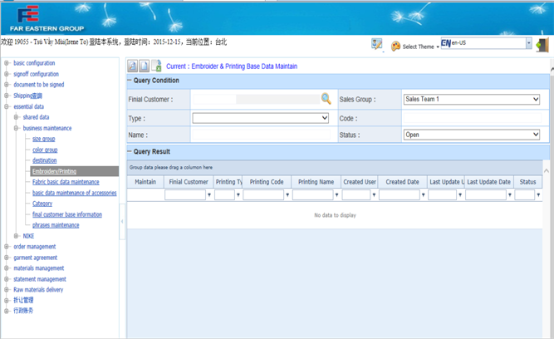The width and height of the screenshot is (554, 339).
Task: Sort by Printing Code column header
Action: (x=267, y=182)
